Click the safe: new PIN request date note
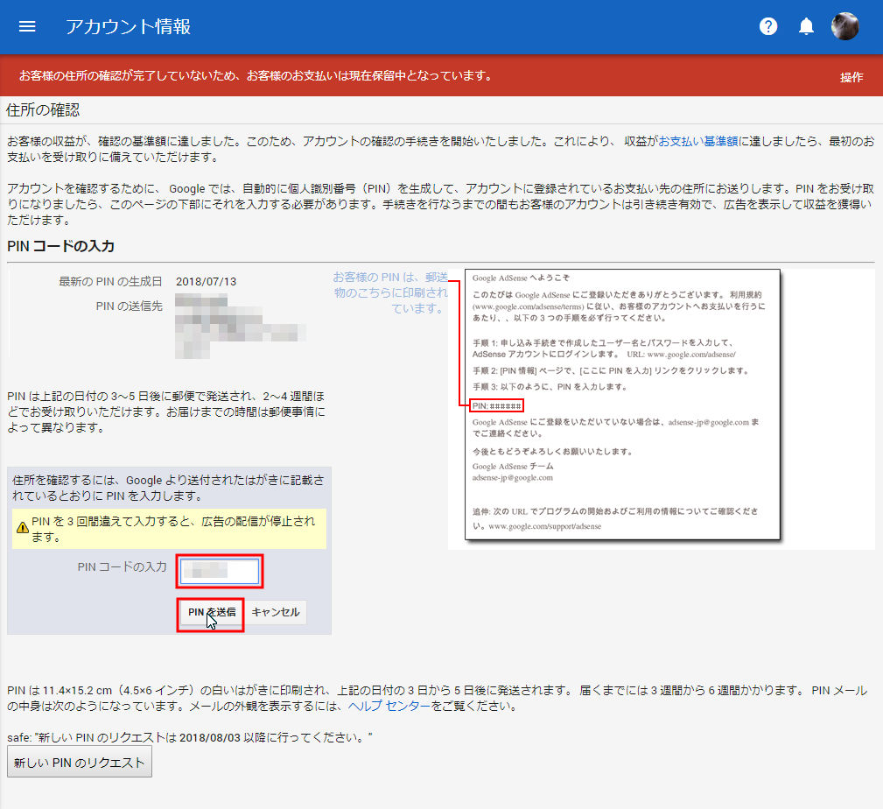This screenshot has width=883, height=809. [x=190, y=737]
